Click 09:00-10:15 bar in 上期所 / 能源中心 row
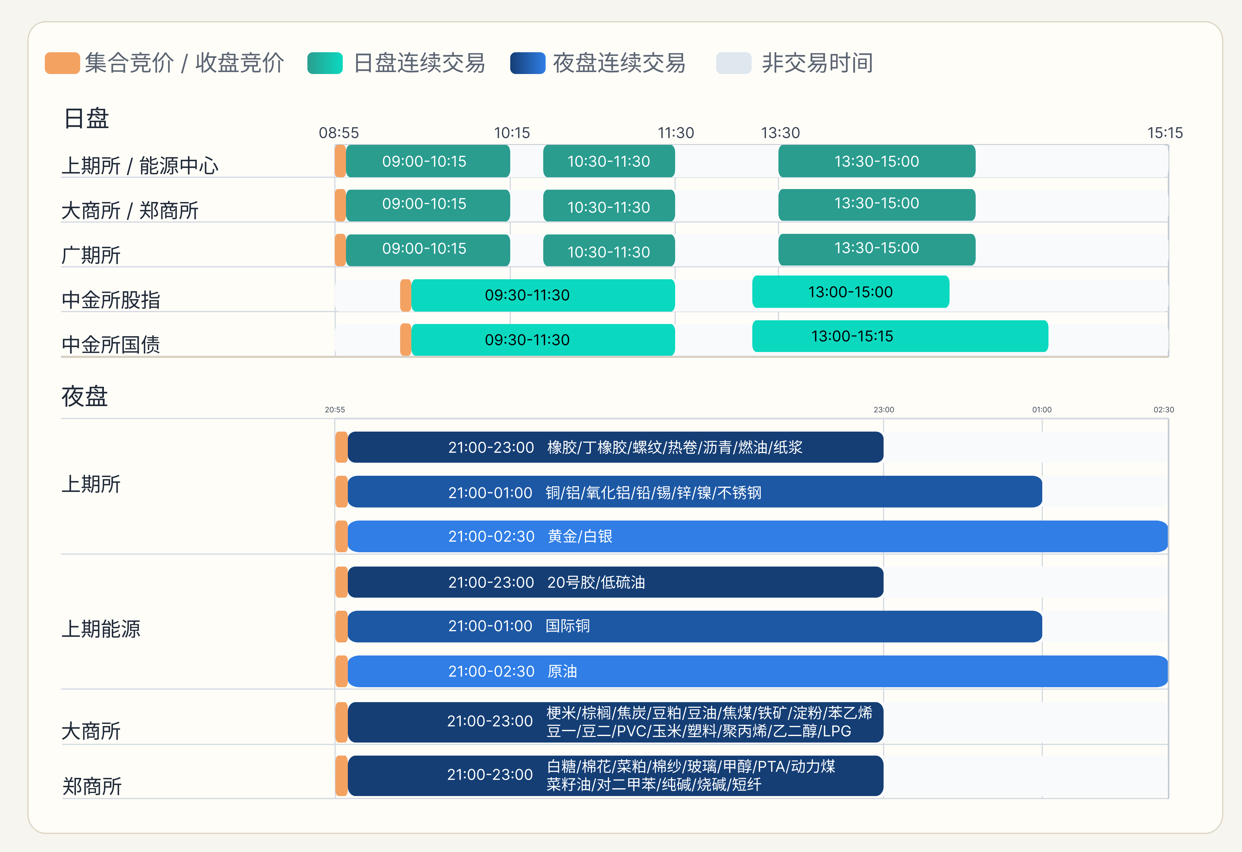This screenshot has width=1242, height=852. coord(427,161)
